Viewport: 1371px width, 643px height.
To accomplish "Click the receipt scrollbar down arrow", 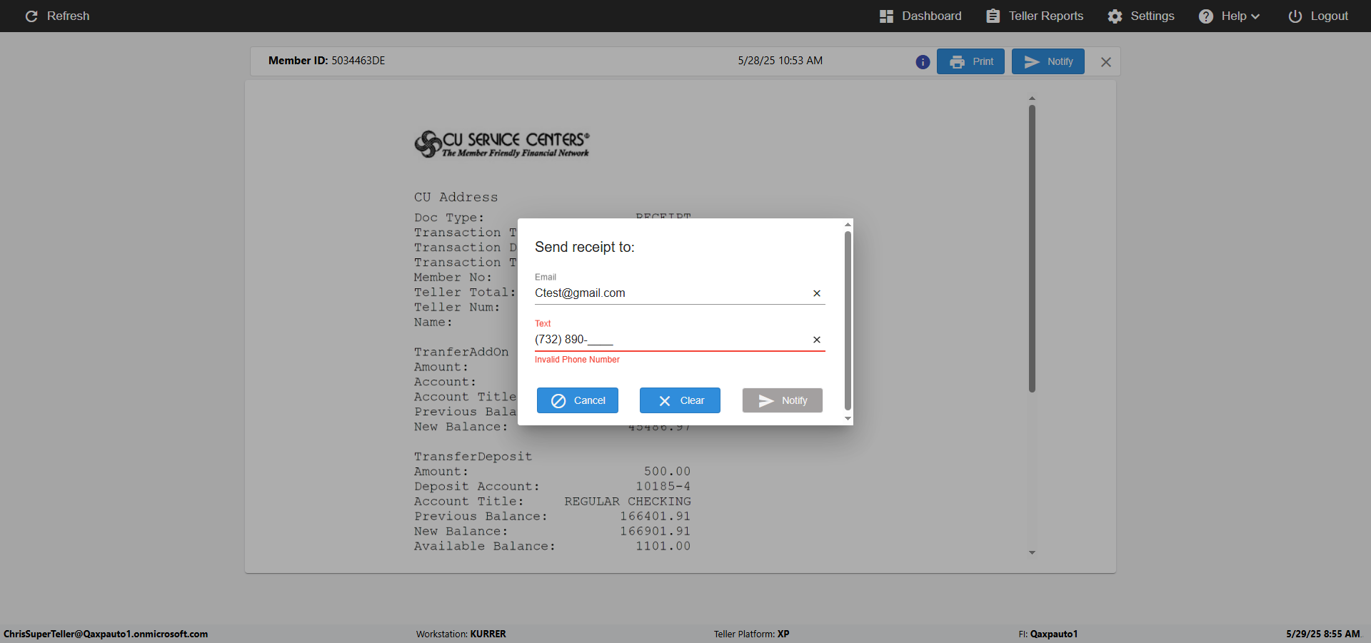I will pos(1032,552).
